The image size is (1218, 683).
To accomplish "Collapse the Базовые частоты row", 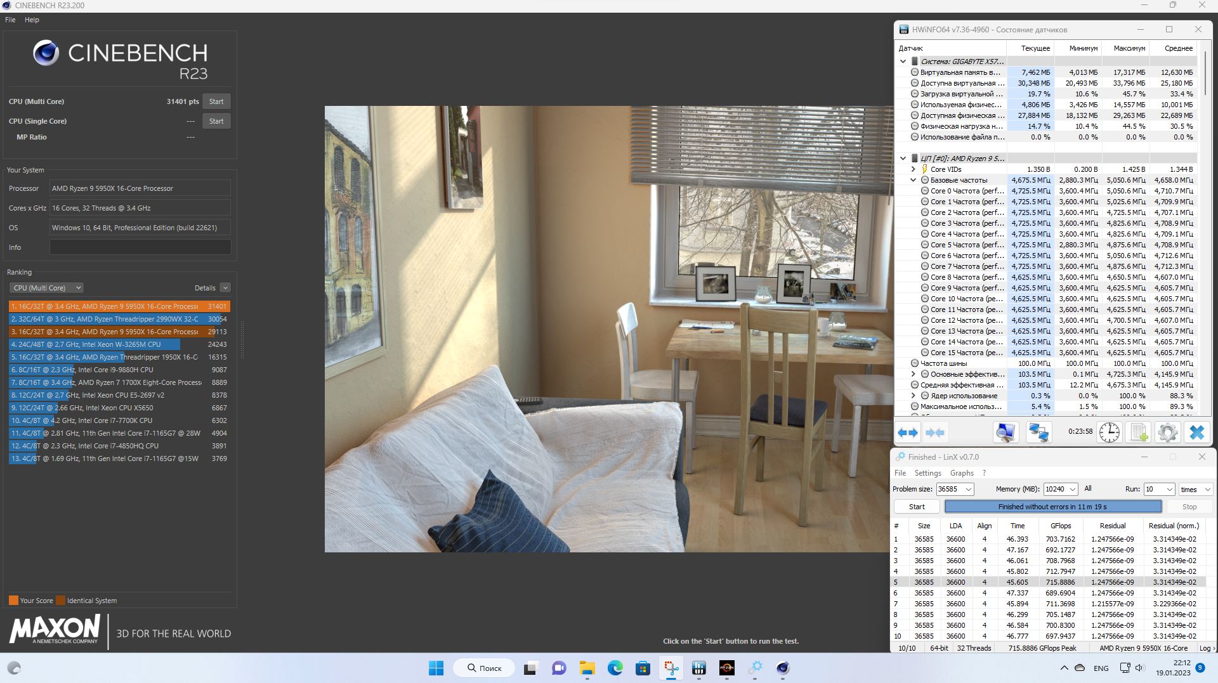I will tap(913, 180).
